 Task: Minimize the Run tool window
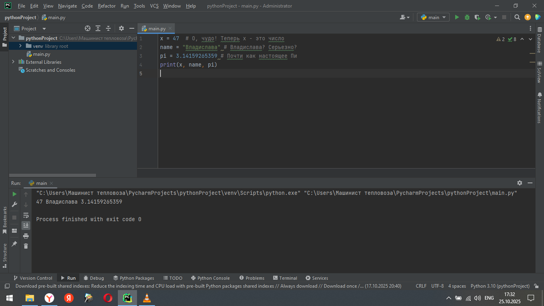click(530, 183)
